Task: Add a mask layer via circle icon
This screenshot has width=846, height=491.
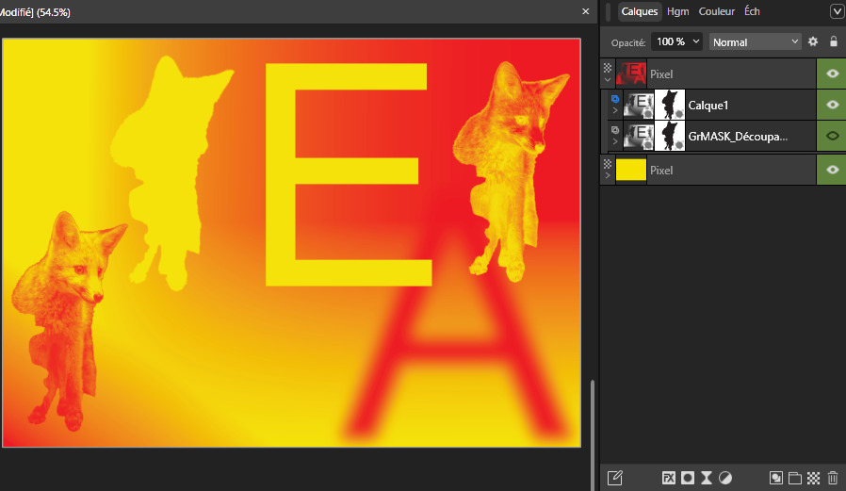Action: click(688, 478)
